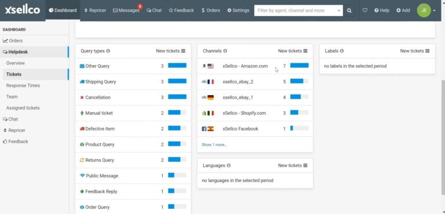Image resolution: width=445 pixels, height=214 pixels.
Task: Click the Returns Query label
Action: click(x=100, y=160)
